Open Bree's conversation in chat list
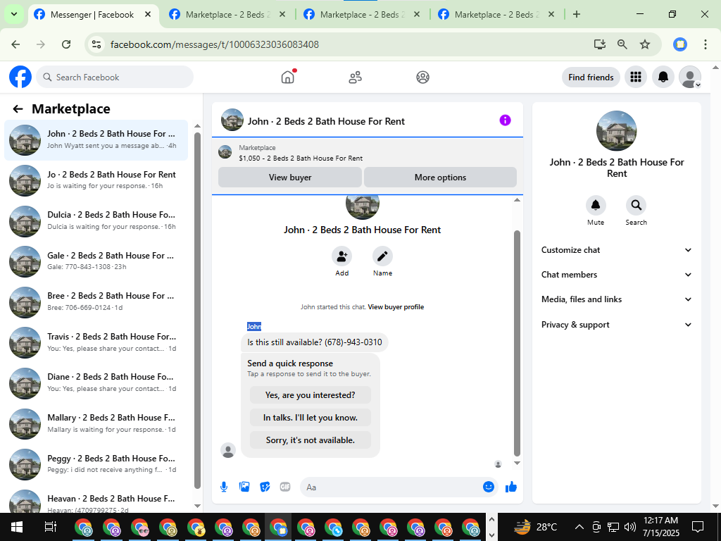 [x=96, y=301]
